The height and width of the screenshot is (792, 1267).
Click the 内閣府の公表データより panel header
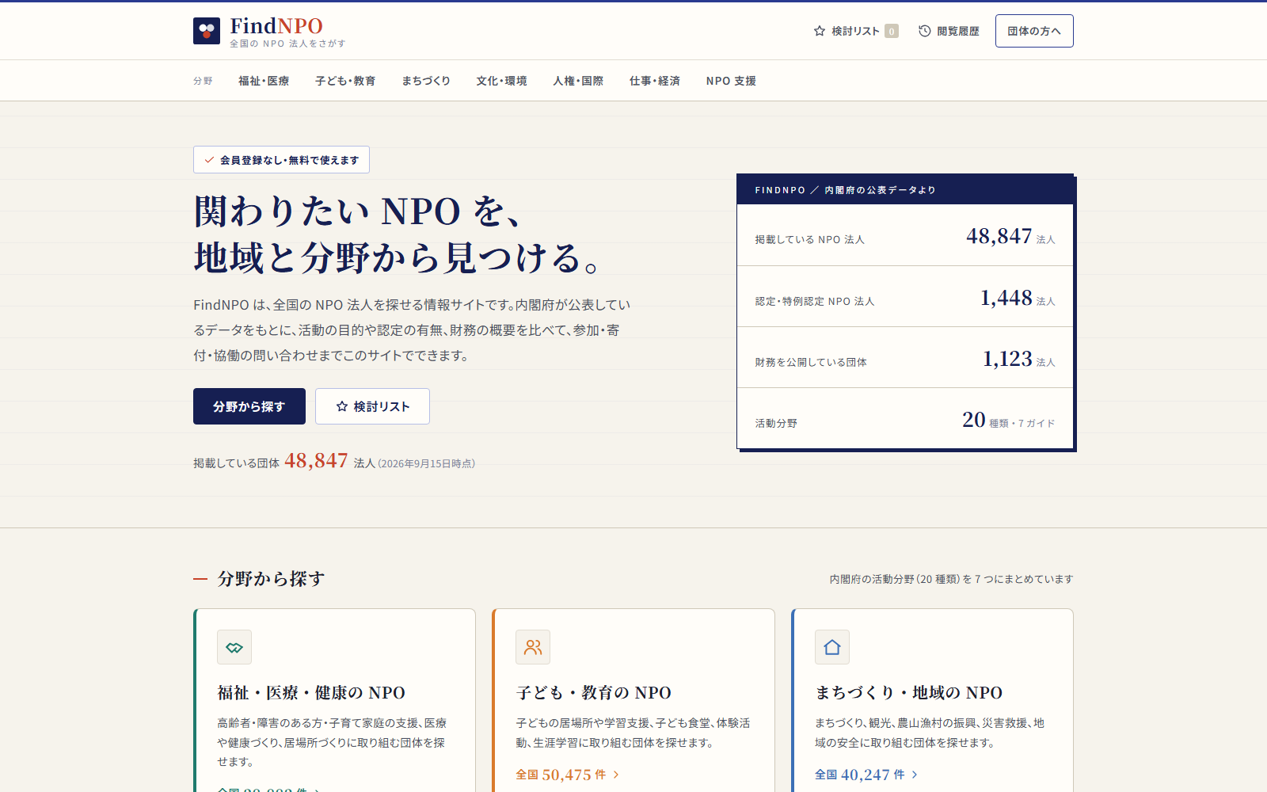click(x=905, y=190)
